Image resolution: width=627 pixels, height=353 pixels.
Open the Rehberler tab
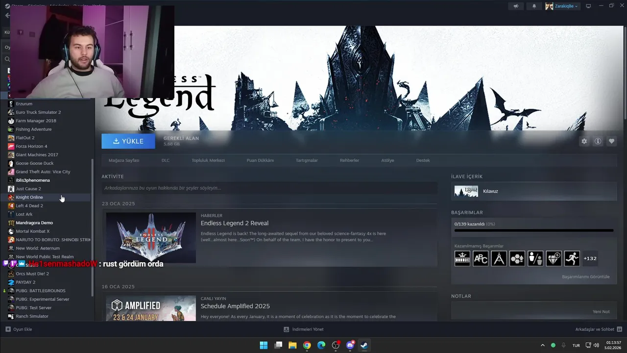349,160
